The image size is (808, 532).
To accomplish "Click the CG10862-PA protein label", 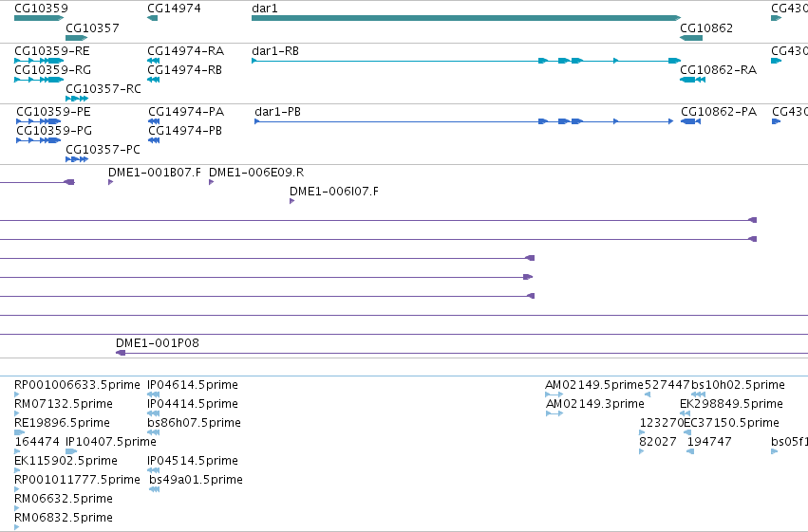I will (719, 112).
